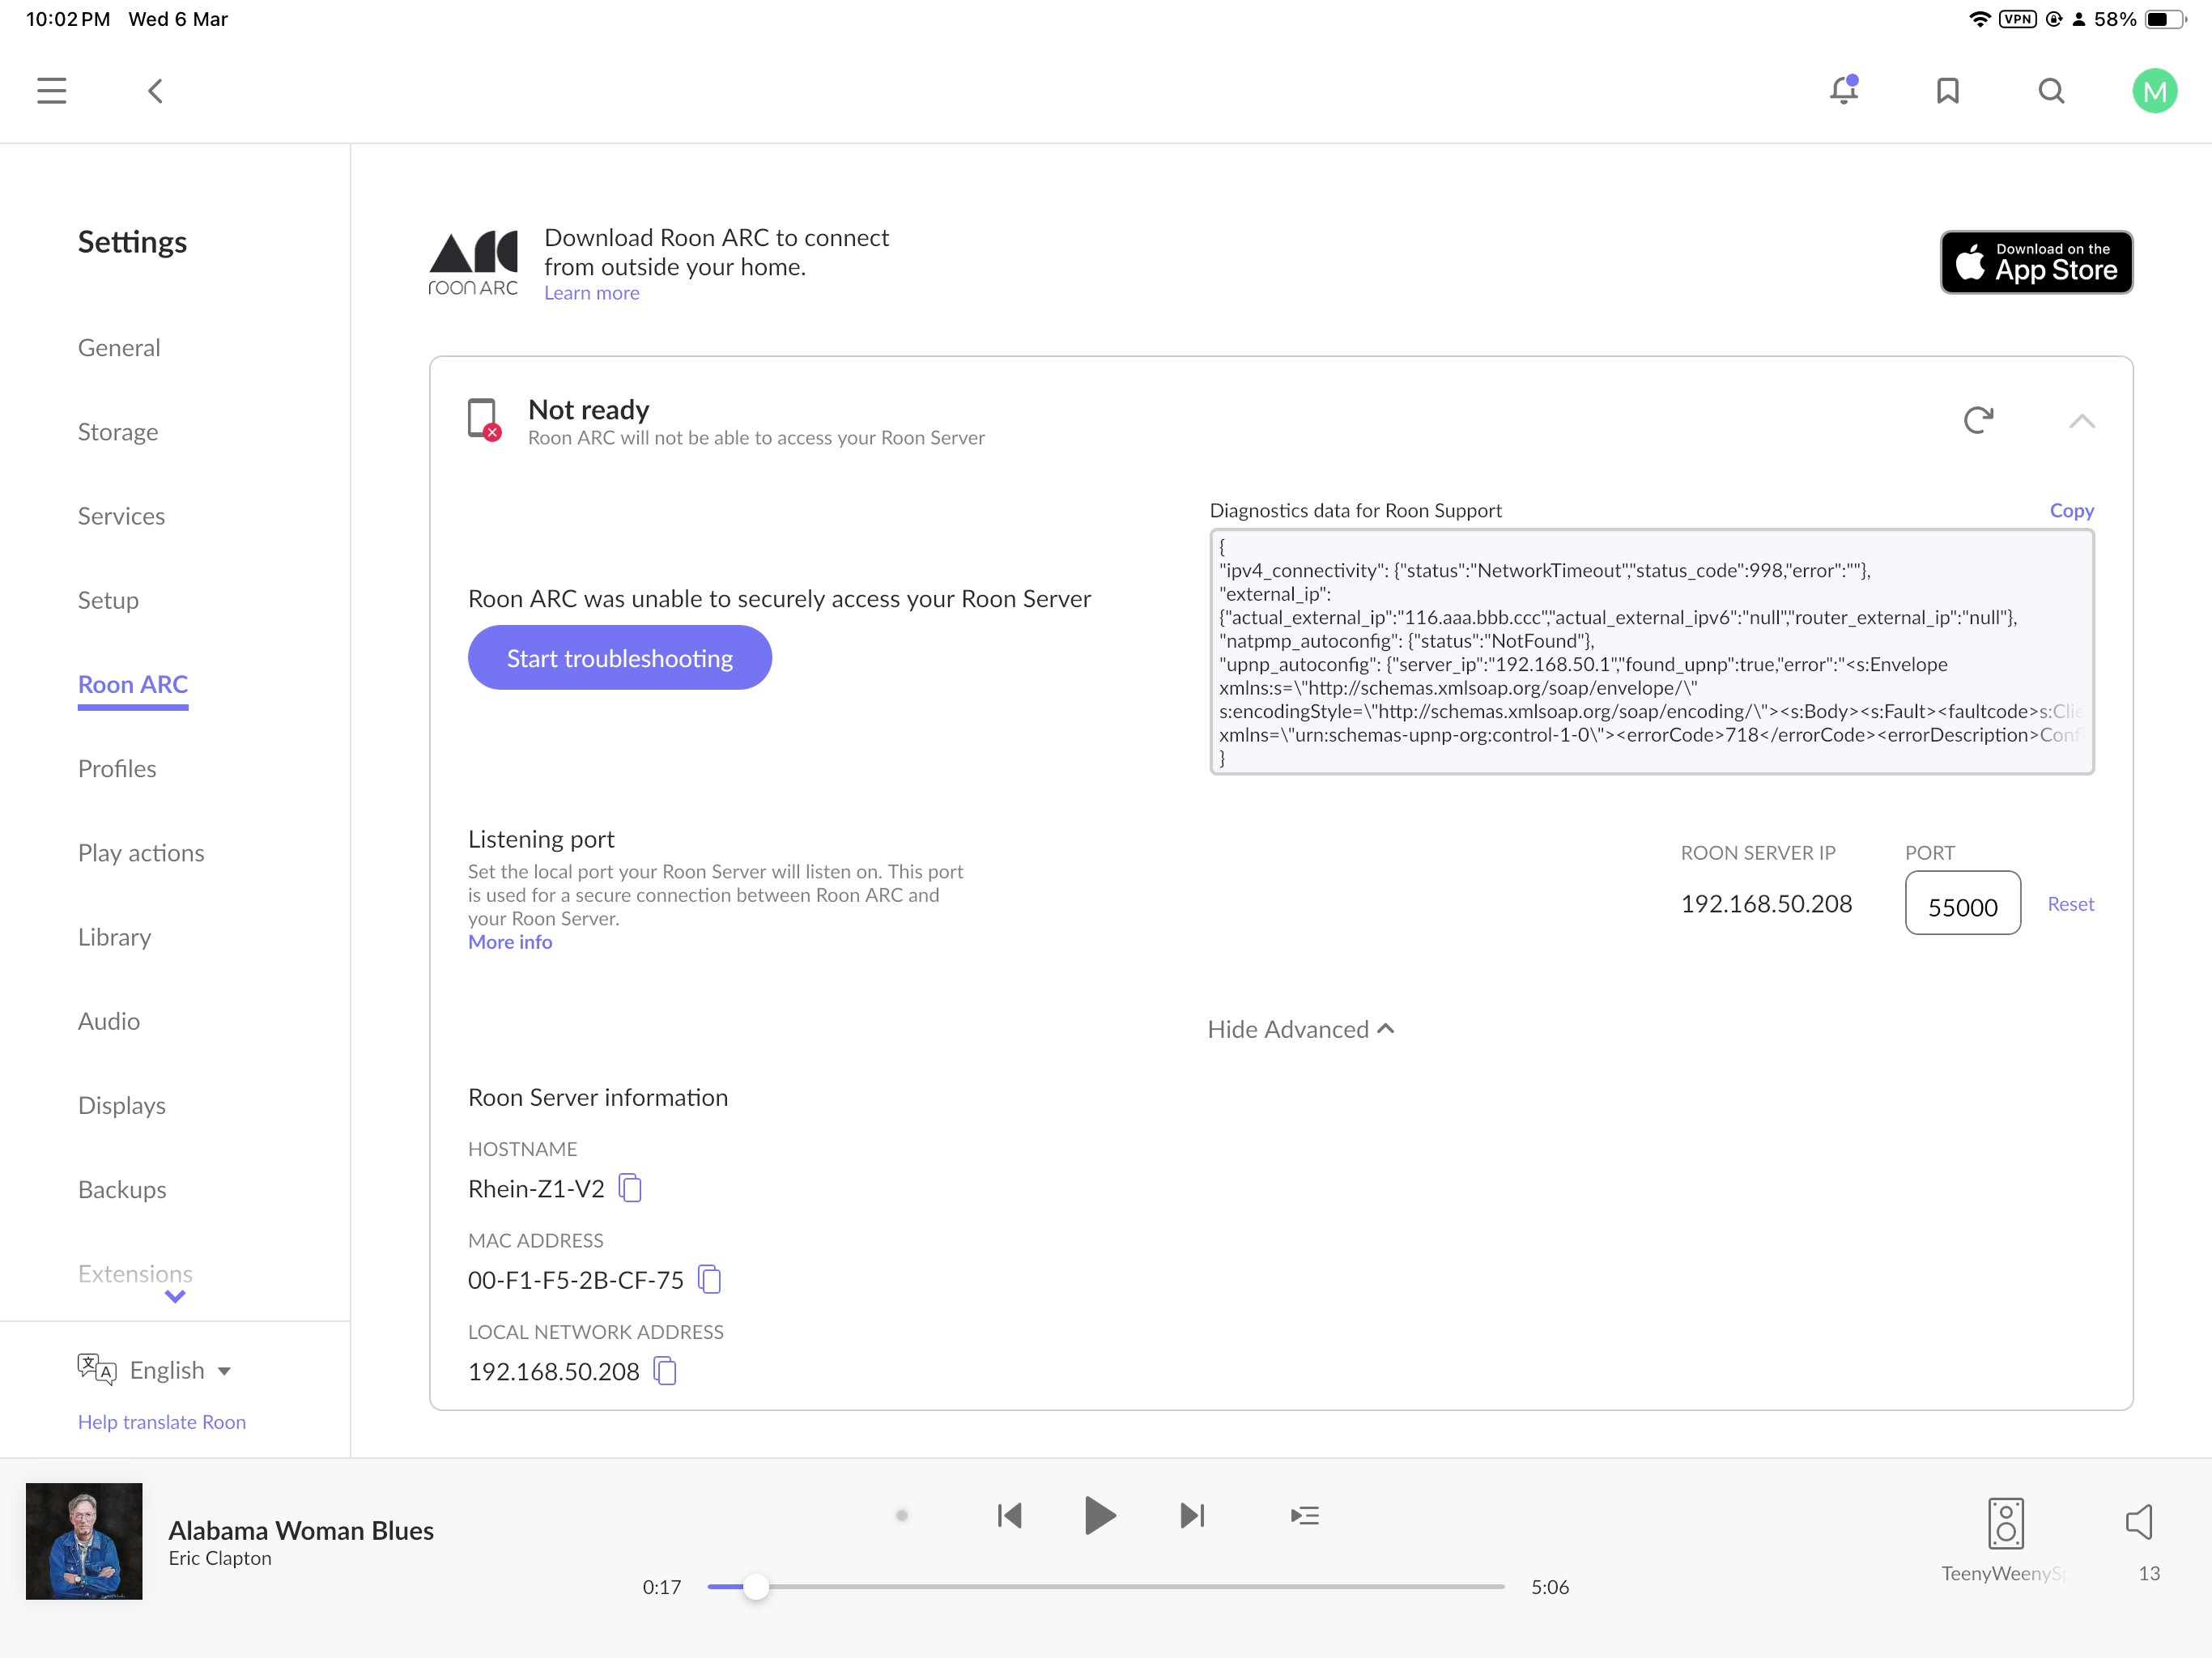Open Extensions settings

point(135,1273)
